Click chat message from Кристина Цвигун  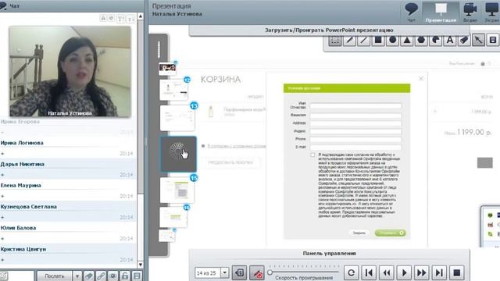point(68,254)
